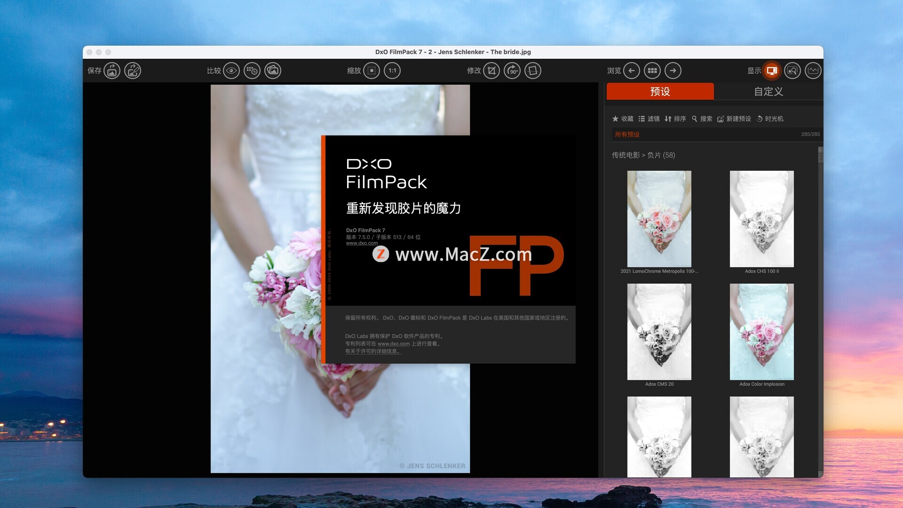Open www.dxo.com patent list link
Viewport: 903px width, 508px height.
(394, 344)
